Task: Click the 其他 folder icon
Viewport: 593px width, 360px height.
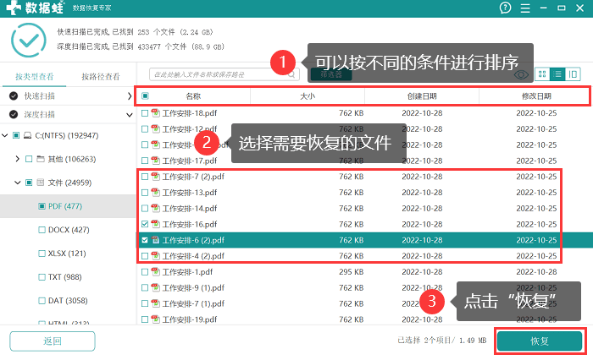Action: pyautogui.click(x=41, y=159)
